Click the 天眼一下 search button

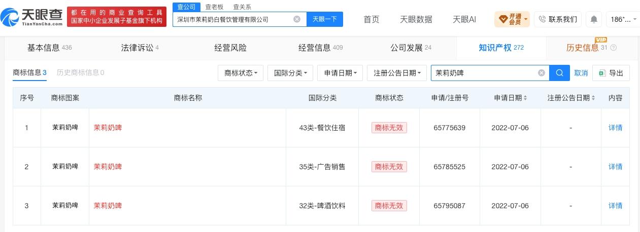pos(325,19)
